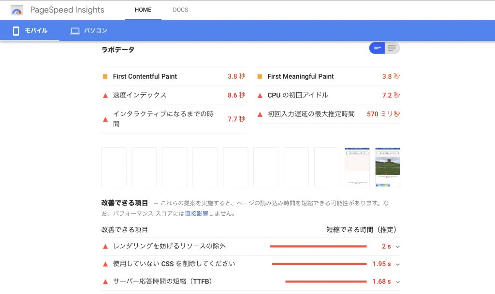Expand サーバー応答時間の短縮 (TTFB) chevron

click(x=398, y=282)
